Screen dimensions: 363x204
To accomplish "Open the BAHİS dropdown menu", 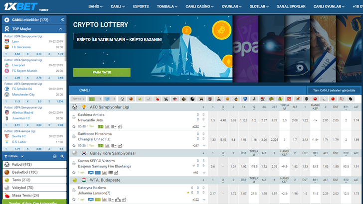I will click(x=95, y=6).
